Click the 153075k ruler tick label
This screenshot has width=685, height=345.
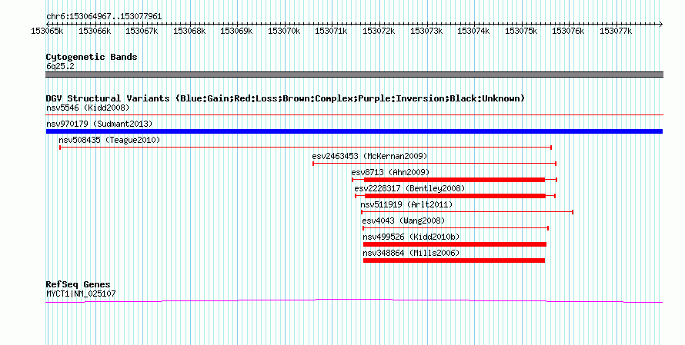click(521, 32)
